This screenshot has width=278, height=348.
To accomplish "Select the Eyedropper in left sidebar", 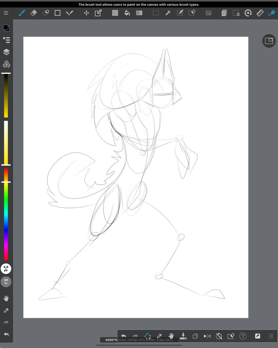I will tap(6, 310).
